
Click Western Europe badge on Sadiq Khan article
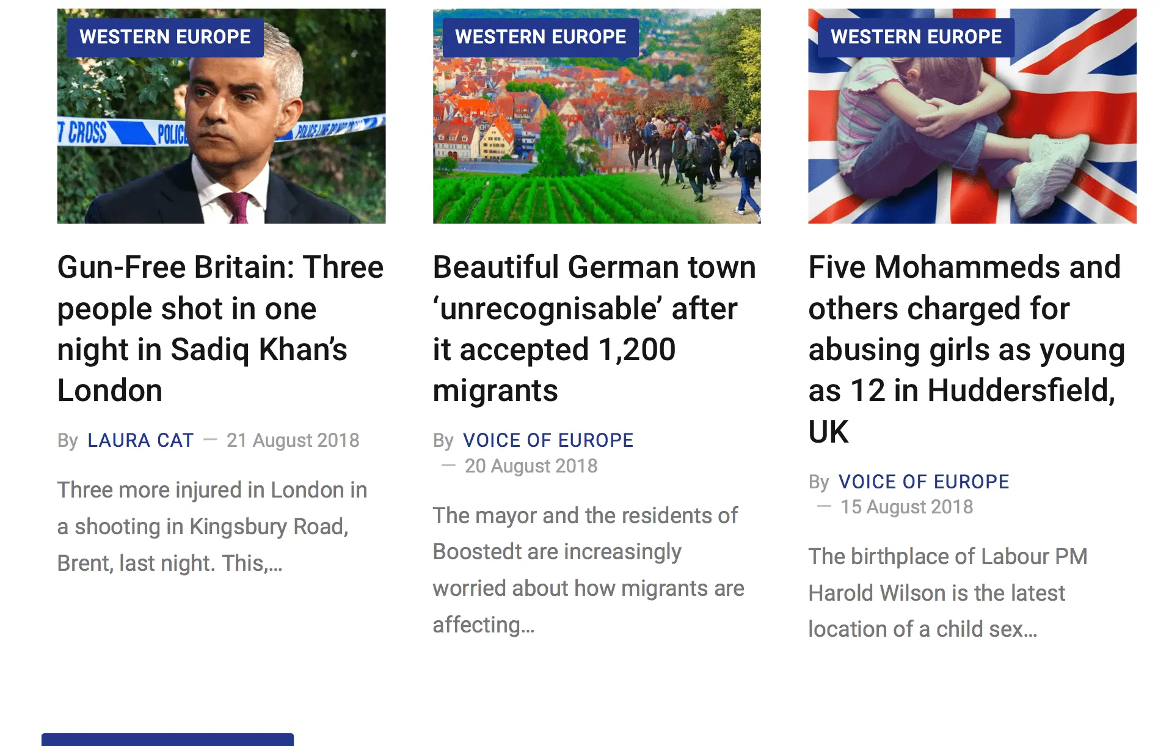tap(165, 37)
